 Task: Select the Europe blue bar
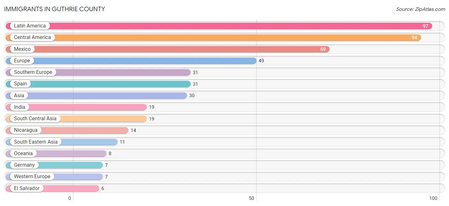pos(131,61)
